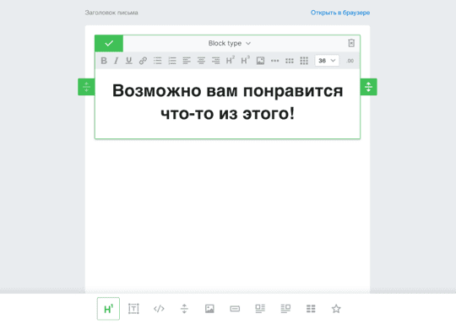Viewport: 456px width, 324px height.
Task: Toggle bold formatting in the text toolbar
Action: pyautogui.click(x=104, y=61)
